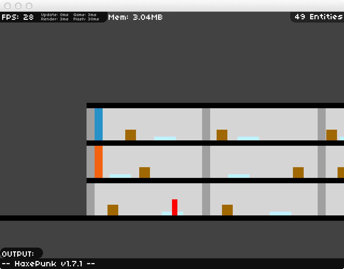344x269 pixels.
Task: Click the "Mem: 3.04MB" memory readout
Action: (x=135, y=17)
